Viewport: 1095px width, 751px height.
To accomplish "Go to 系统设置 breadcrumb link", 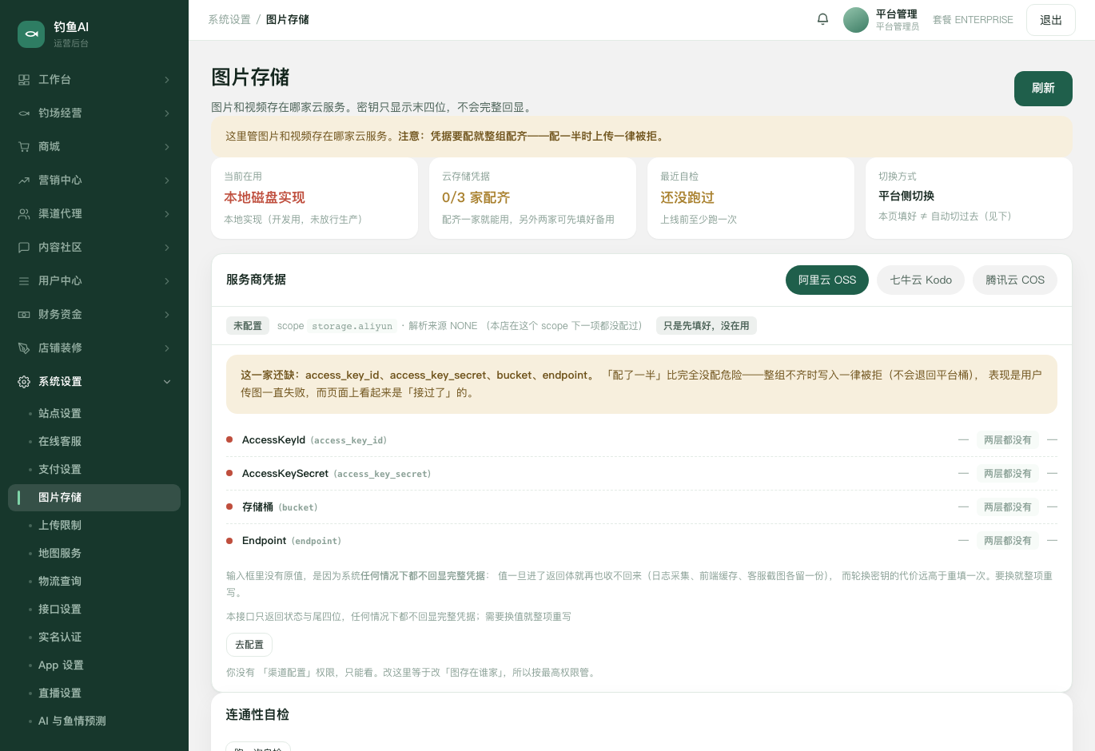I will pos(229,20).
